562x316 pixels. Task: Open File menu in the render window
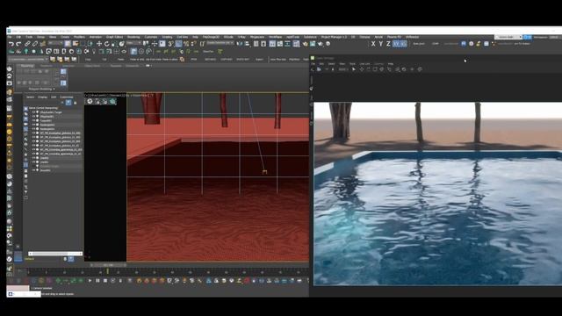click(x=313, y=64)
